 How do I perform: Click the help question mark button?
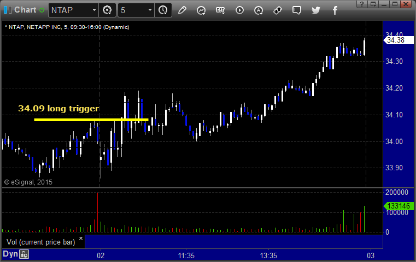pyautogui.click(x=362, y=4)
